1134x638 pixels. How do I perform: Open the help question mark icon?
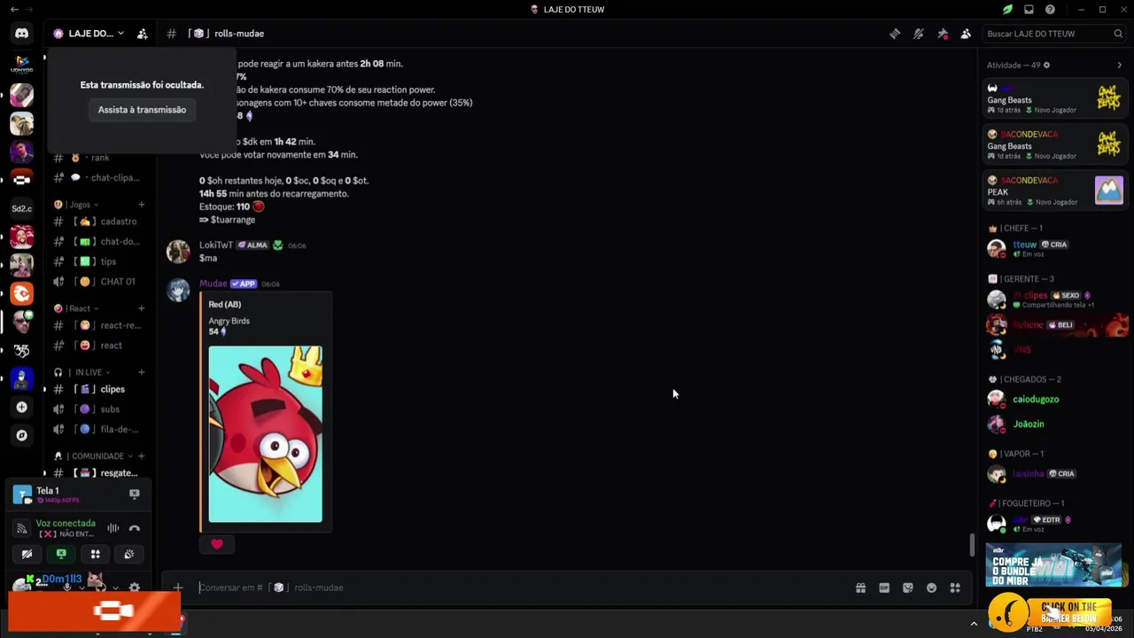(x=1050, y=10)
